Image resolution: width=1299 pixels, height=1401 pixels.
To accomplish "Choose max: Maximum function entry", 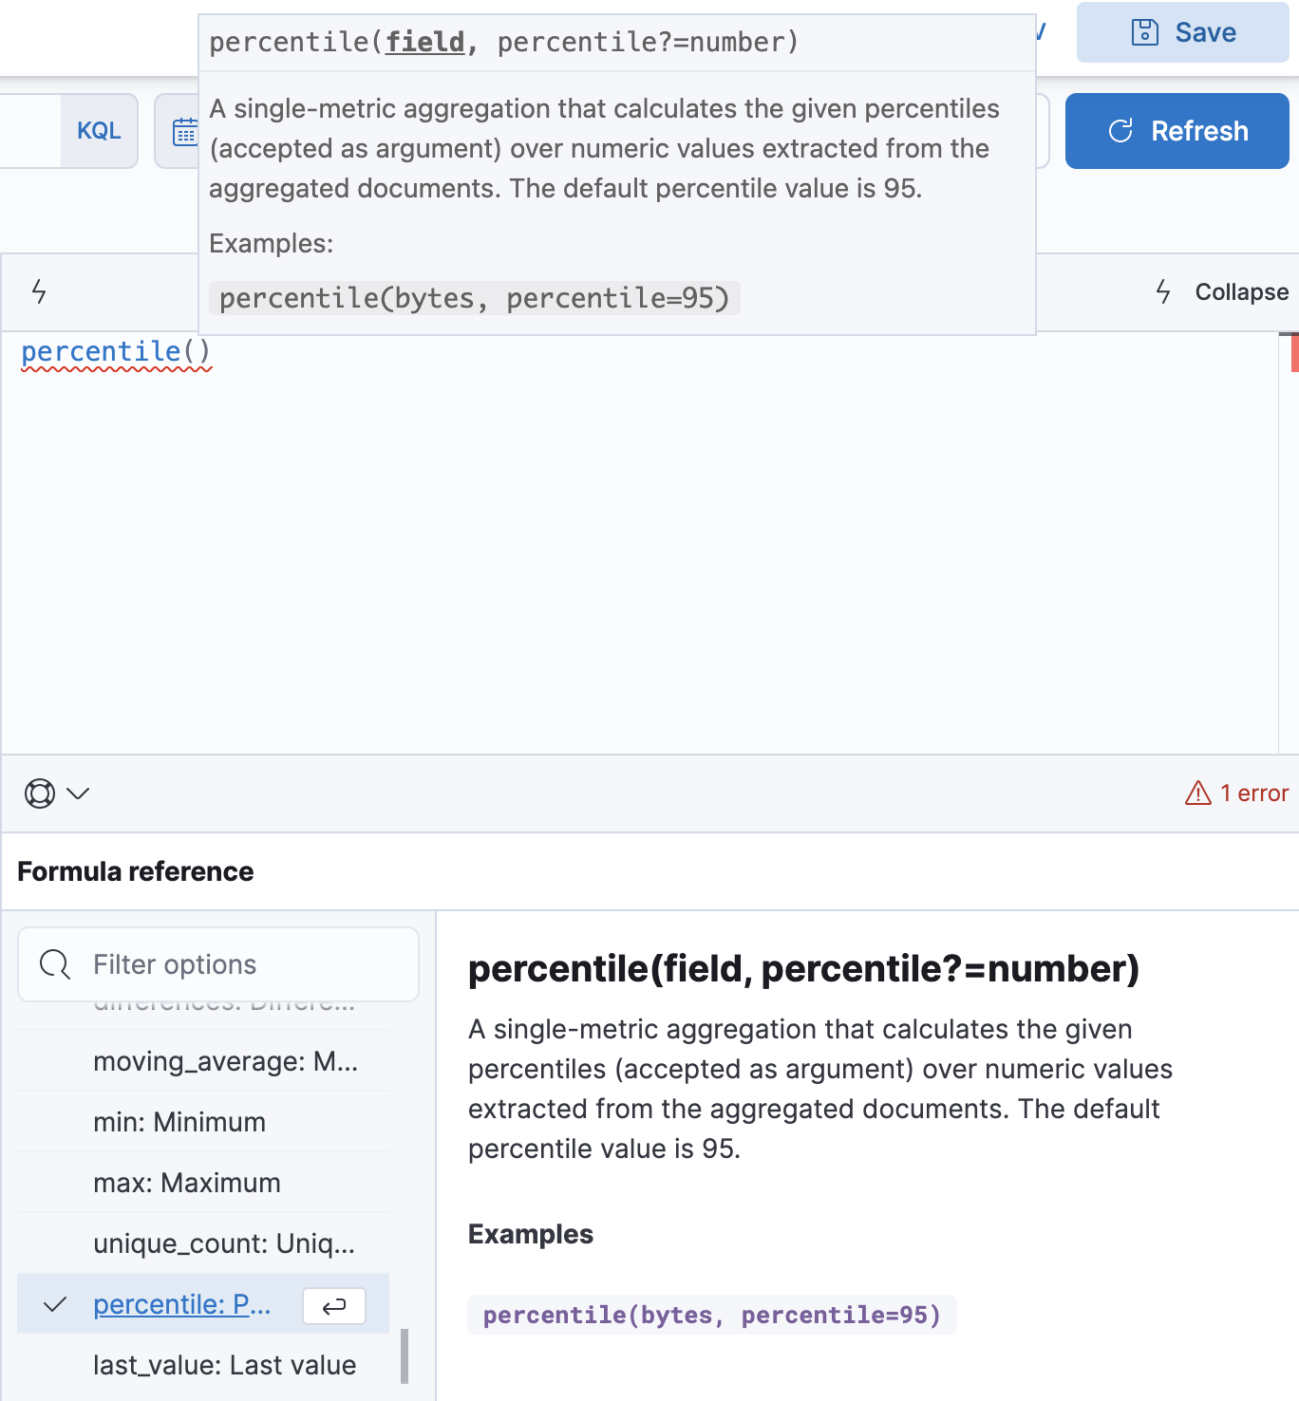I will tap(187, 1183).
